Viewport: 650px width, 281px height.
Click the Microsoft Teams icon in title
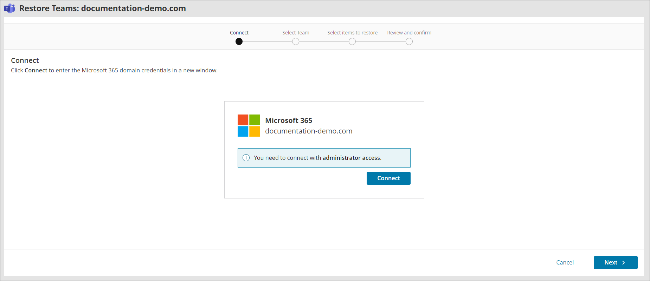(x=9, y=8)
